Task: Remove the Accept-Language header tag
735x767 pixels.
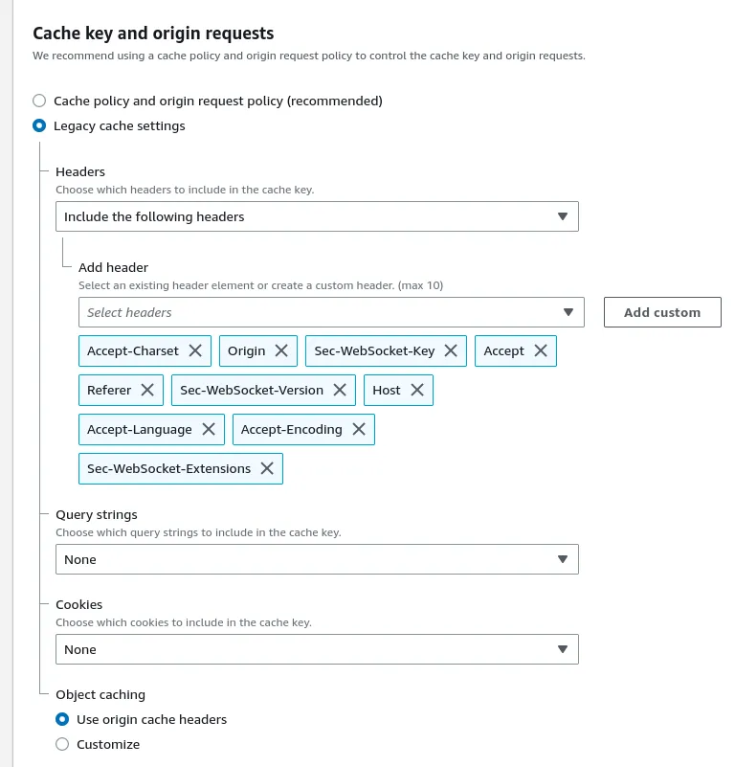Action: 208,430
